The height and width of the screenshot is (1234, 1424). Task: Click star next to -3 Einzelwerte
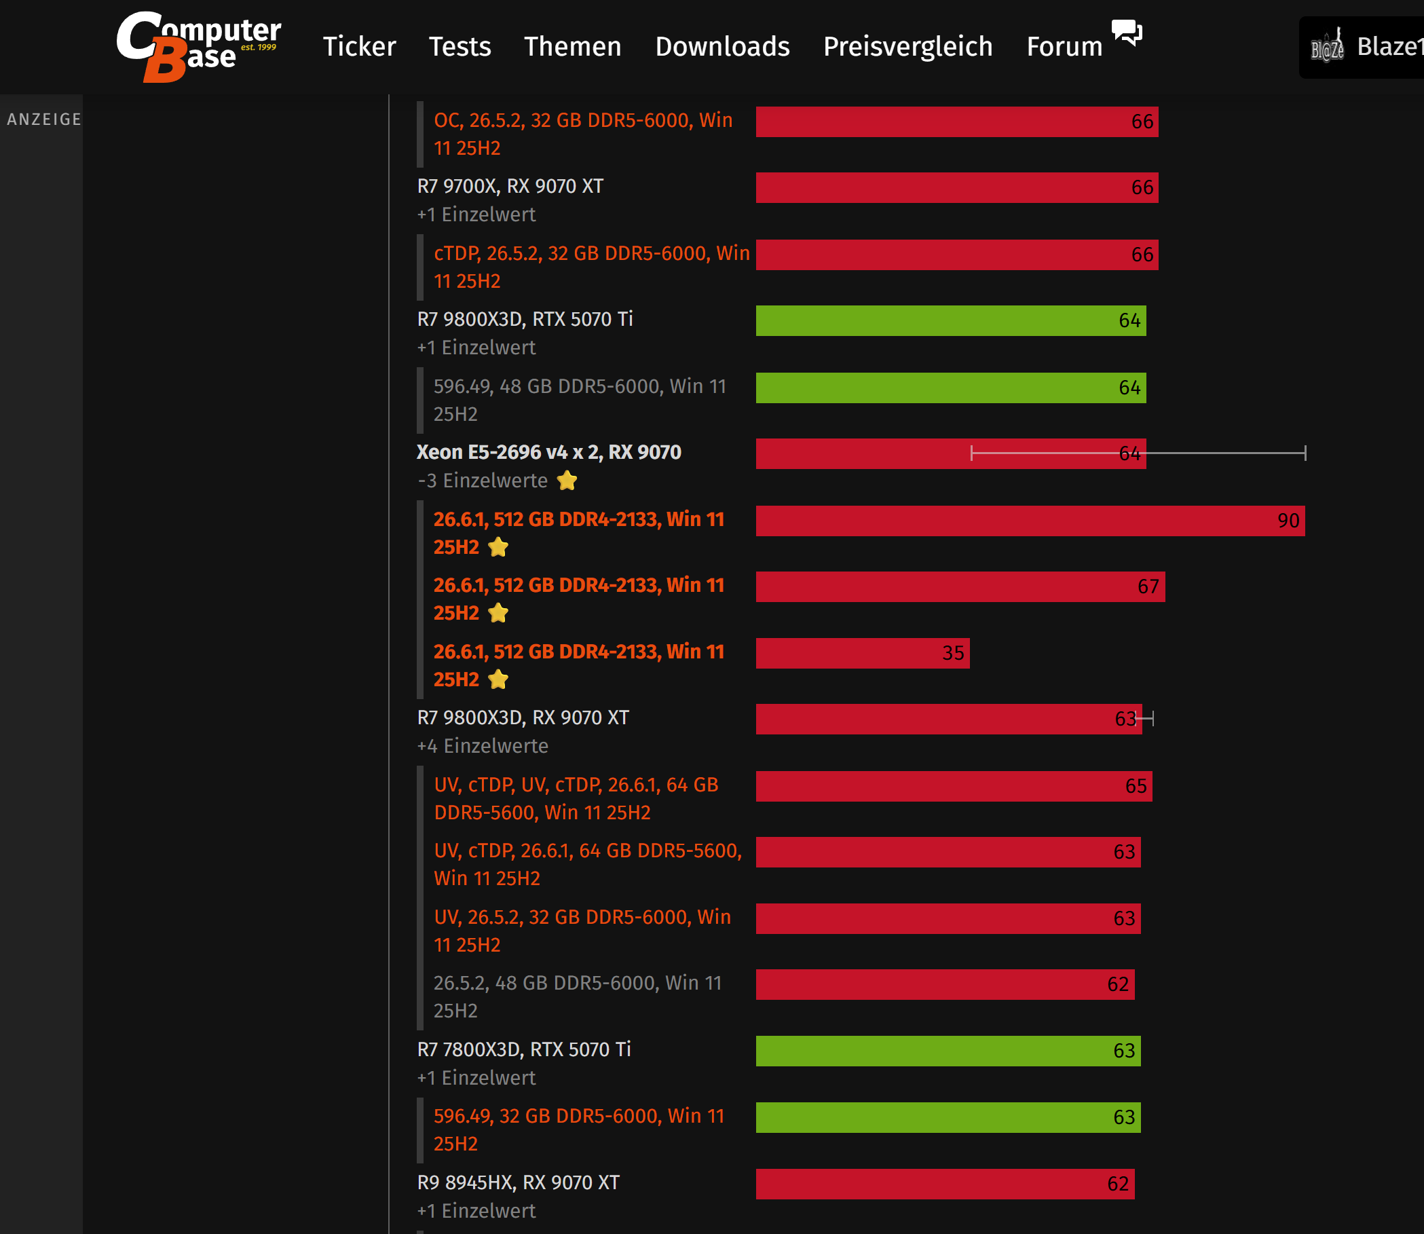coord(567,480)
